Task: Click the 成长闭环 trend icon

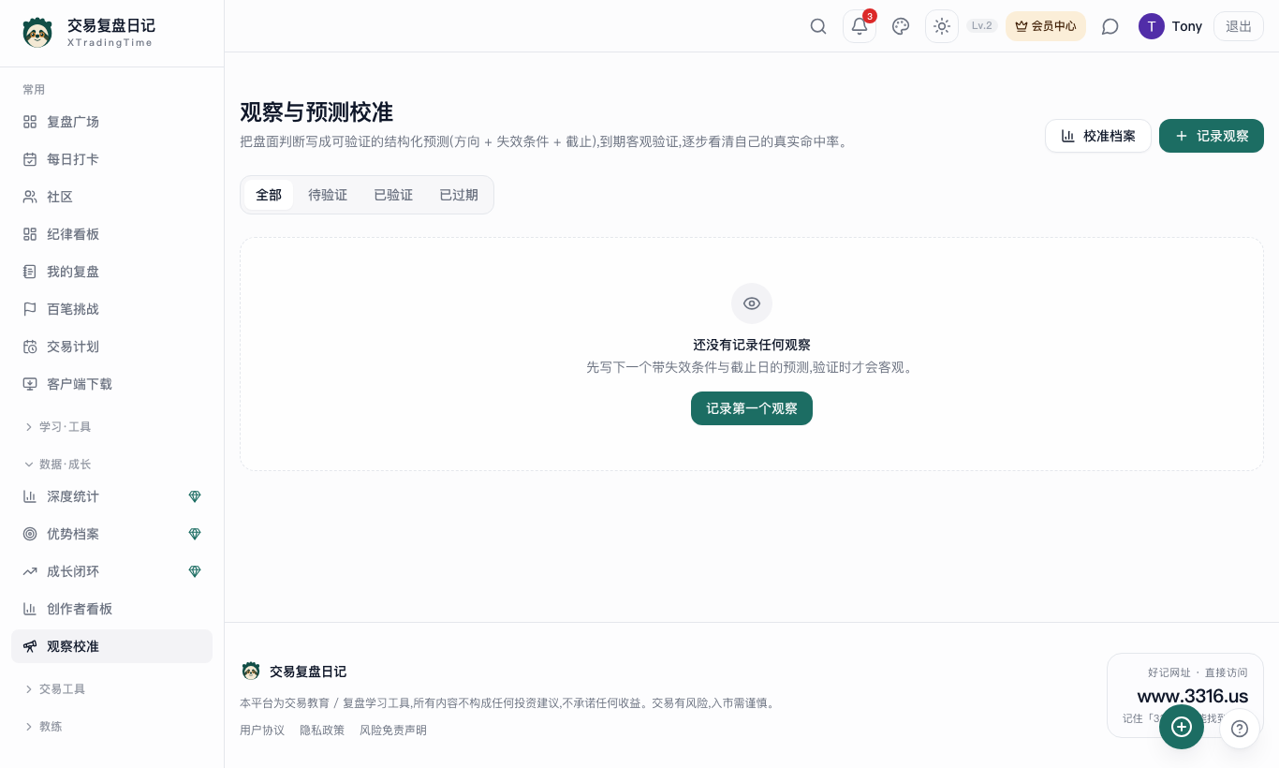Action: (x=30, y=571)
